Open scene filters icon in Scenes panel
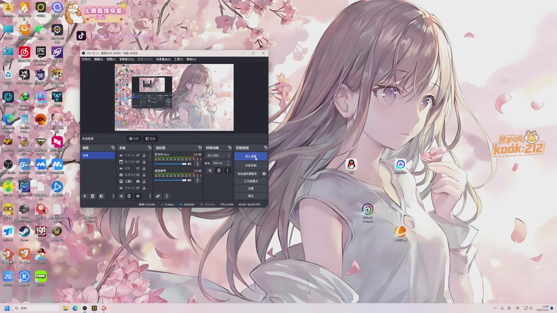This screenshot has height=313, width=557. tap(101, 196)
